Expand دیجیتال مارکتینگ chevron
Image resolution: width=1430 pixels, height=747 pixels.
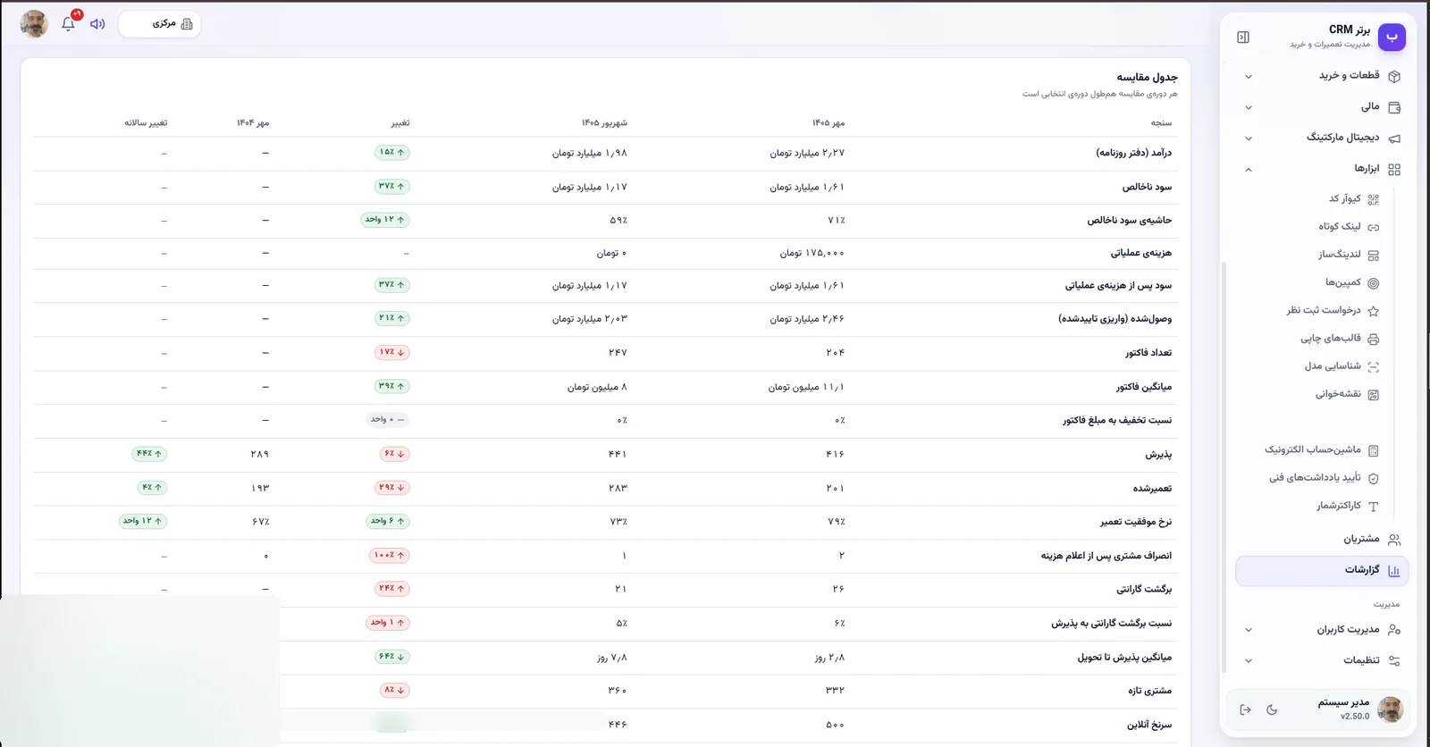point(1249,138)
